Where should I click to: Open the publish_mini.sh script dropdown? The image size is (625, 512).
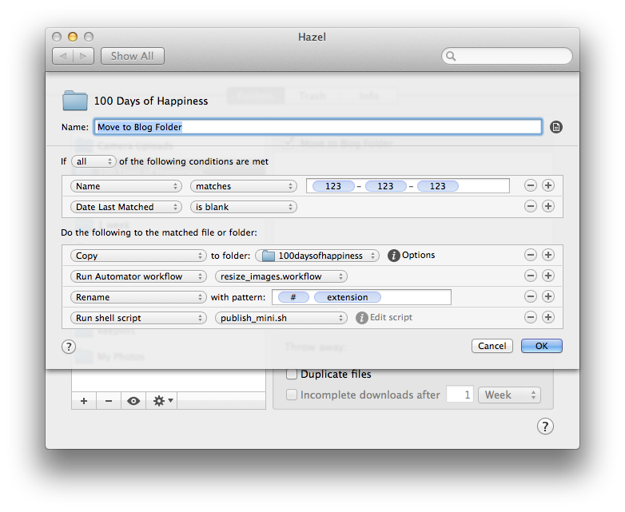(x=280, y=318)
